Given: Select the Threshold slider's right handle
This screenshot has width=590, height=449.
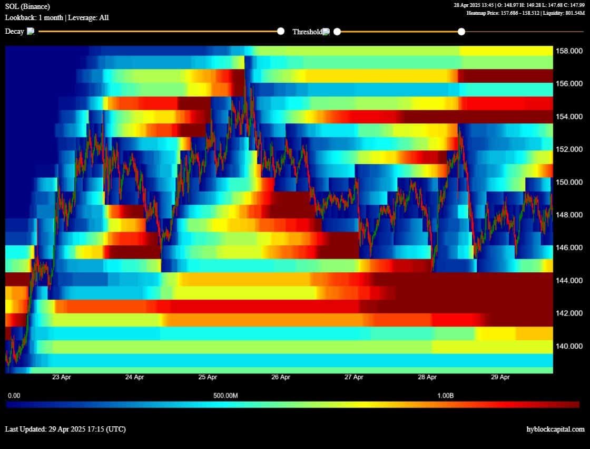Looking at the screenshot, I should coord(461,32).
